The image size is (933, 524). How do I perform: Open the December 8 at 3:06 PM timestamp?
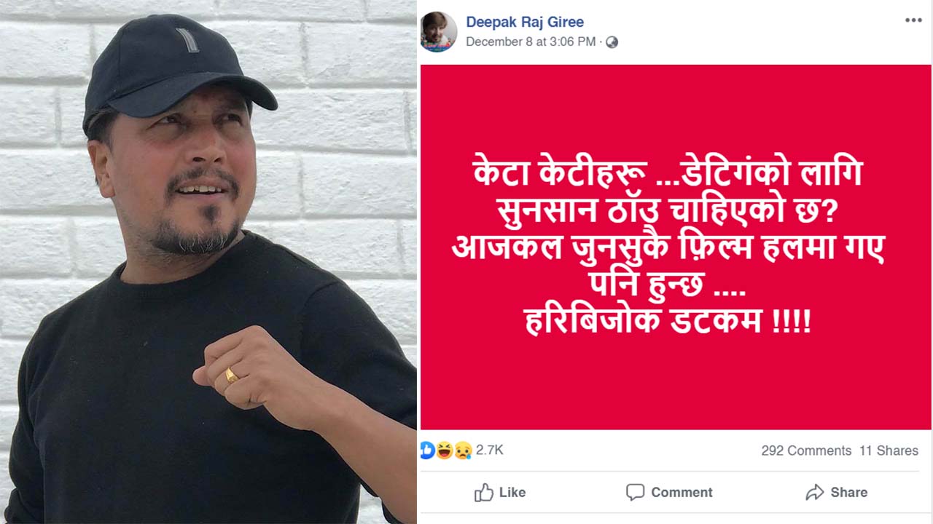tap(531, 42)
